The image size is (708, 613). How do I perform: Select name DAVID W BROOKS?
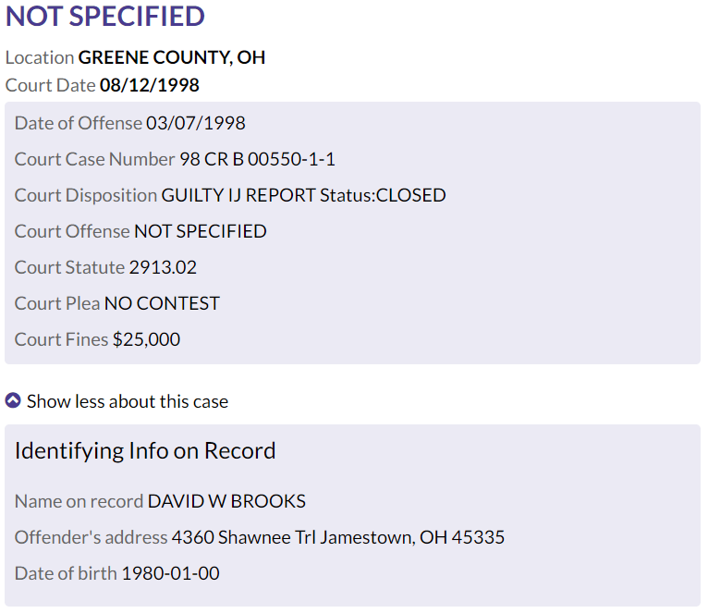pos(226,501)
